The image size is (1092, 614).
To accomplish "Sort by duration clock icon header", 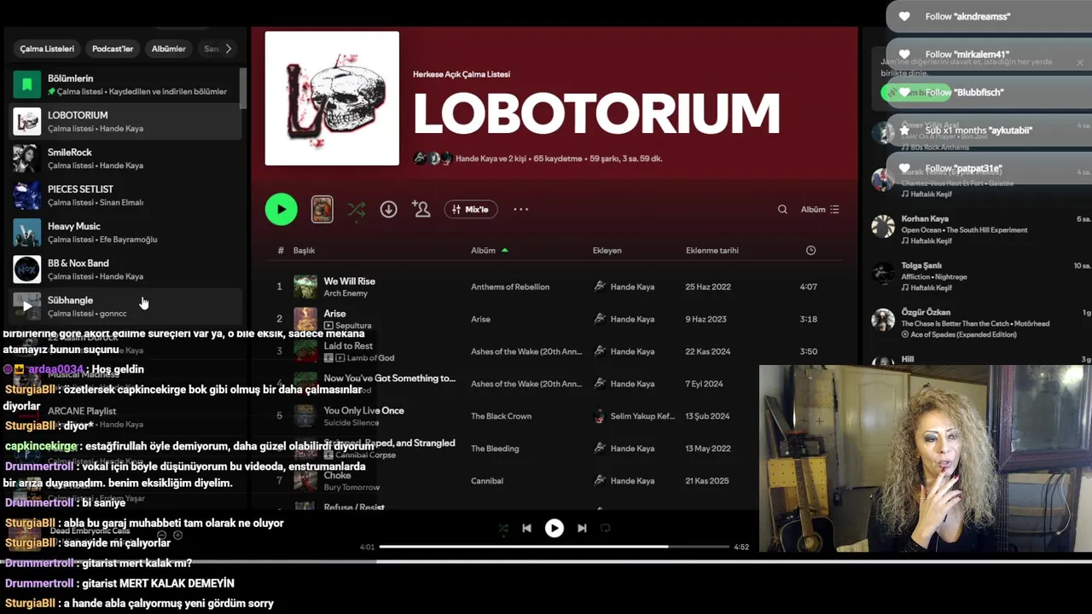I will coord(810,251).
